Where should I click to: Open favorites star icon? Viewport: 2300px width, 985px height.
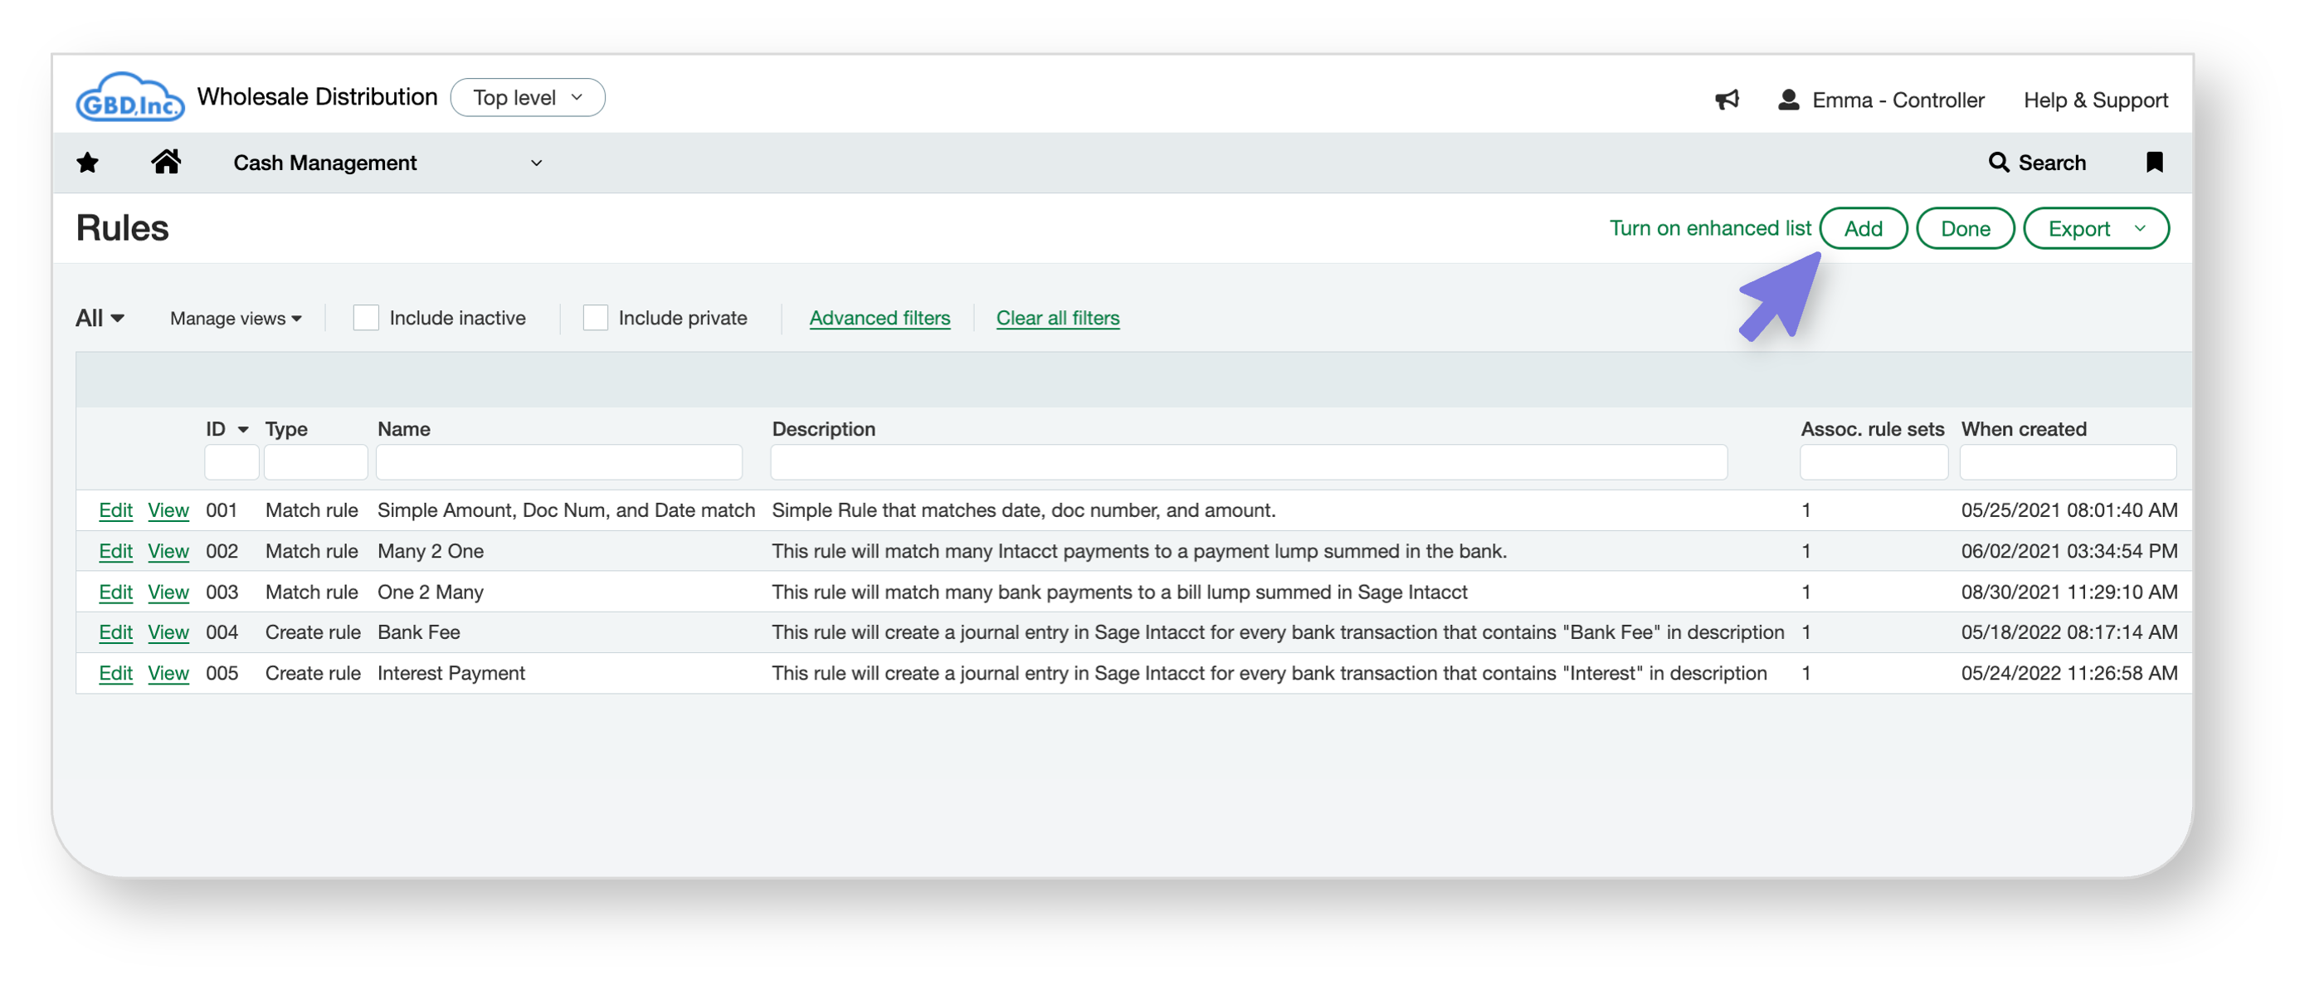point(87,163)
